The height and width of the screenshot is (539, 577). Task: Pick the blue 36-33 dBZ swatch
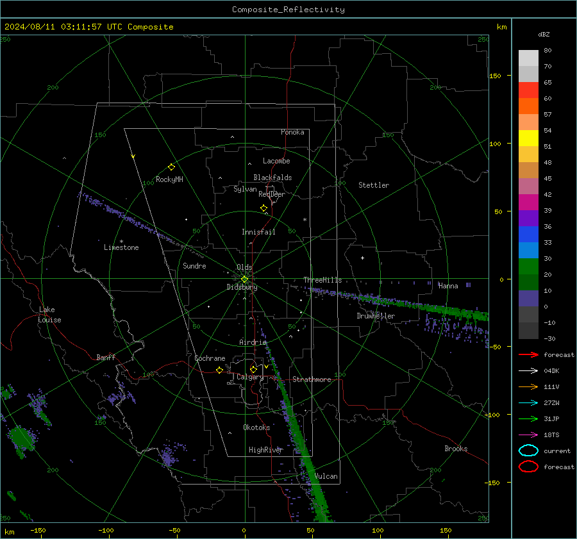528,235
